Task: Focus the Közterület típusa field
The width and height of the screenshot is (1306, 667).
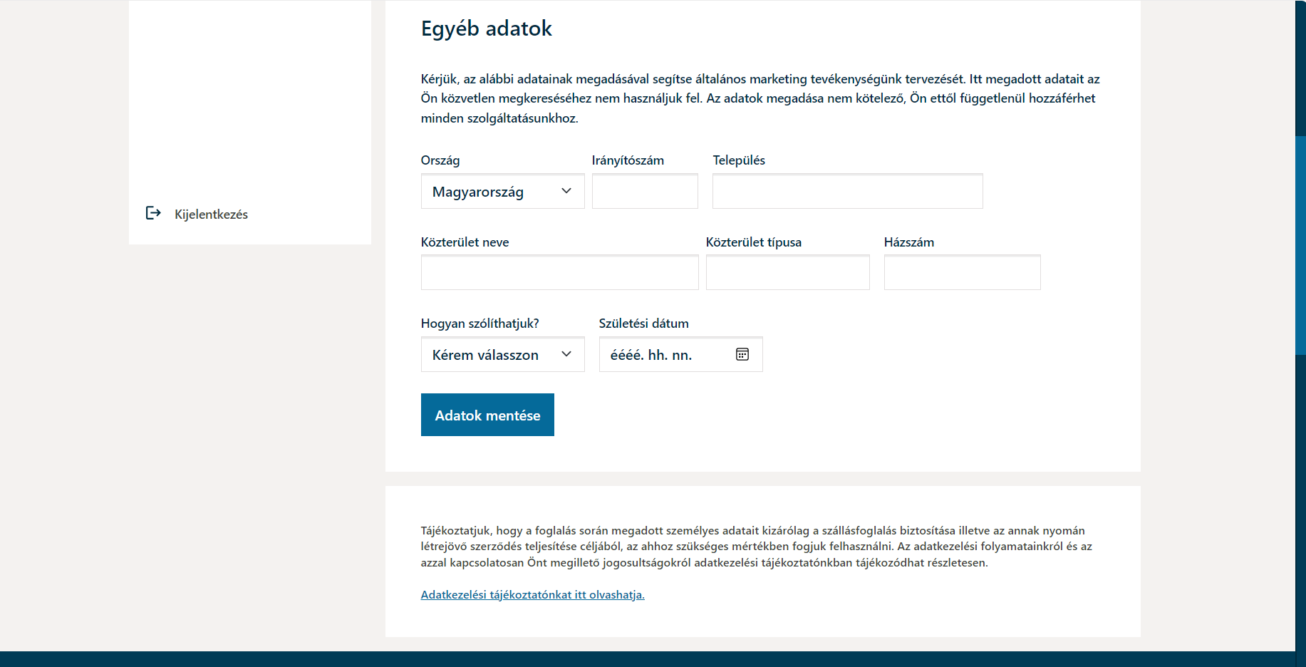Action: (x=787, y=272)
